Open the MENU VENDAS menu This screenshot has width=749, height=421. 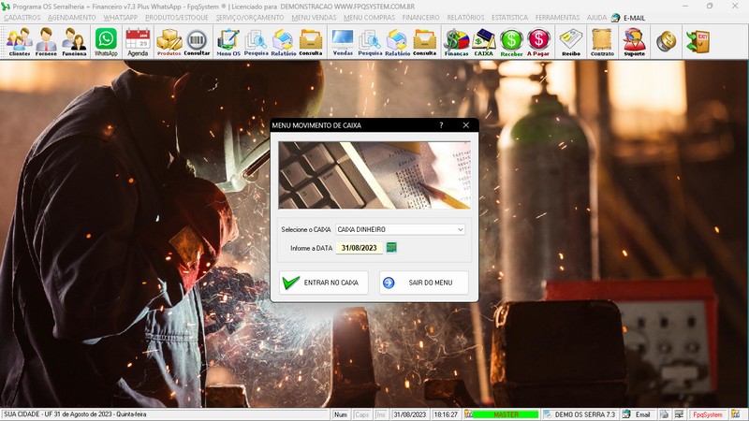tap(314, 17)
